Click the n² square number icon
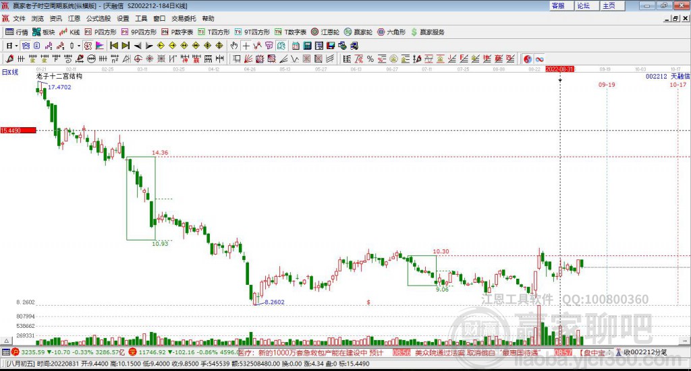 [115, 59]
